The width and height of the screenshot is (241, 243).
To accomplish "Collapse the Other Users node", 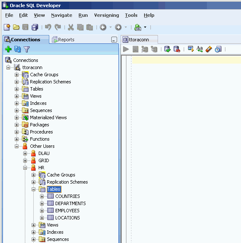I will [16, 146].
